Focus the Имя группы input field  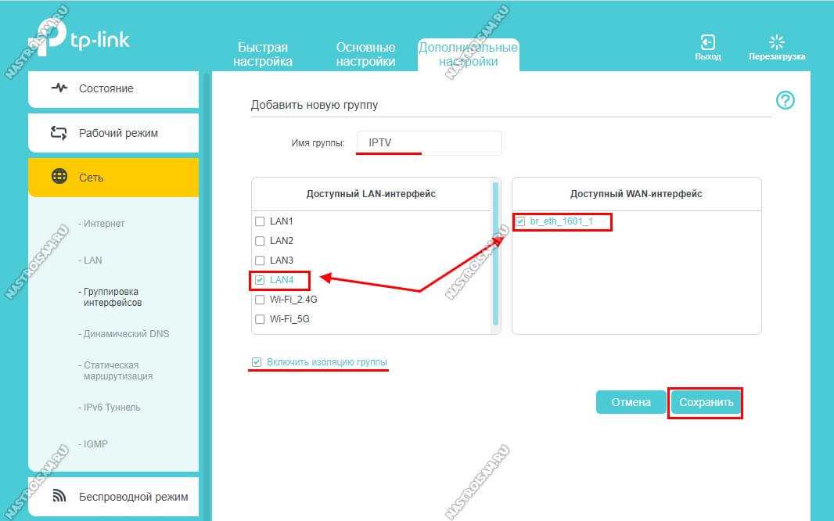428,143
